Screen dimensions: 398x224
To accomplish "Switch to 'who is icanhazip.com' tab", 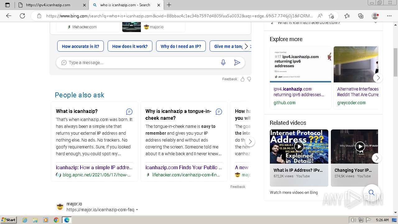I will 125,5.
